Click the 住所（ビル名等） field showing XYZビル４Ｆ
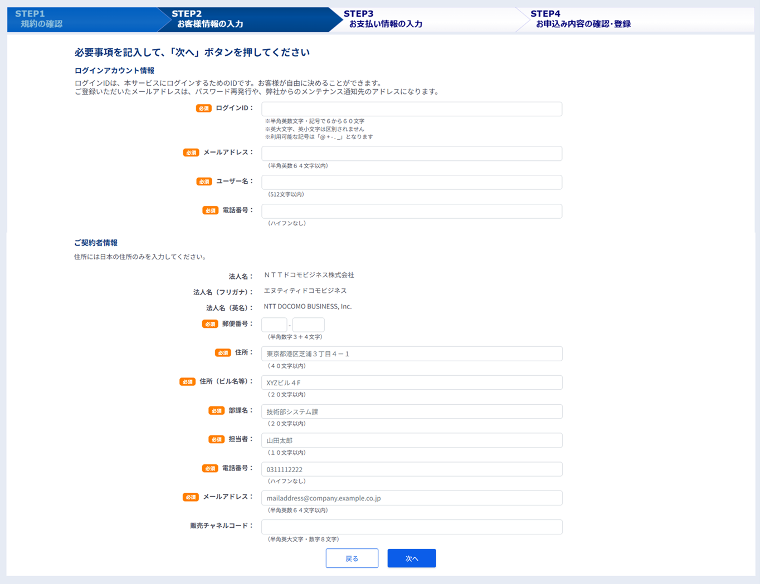The height and width of the screenshot is (584, 761). [x=411, y=382]
